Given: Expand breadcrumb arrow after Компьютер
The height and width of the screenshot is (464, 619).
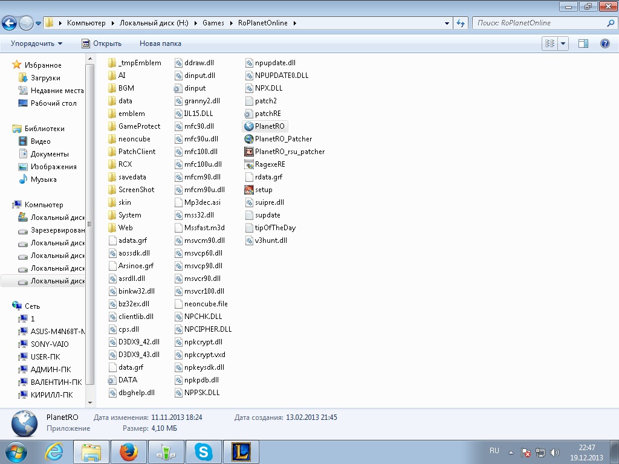Looking at the screenshot, I should coord(112,24).
